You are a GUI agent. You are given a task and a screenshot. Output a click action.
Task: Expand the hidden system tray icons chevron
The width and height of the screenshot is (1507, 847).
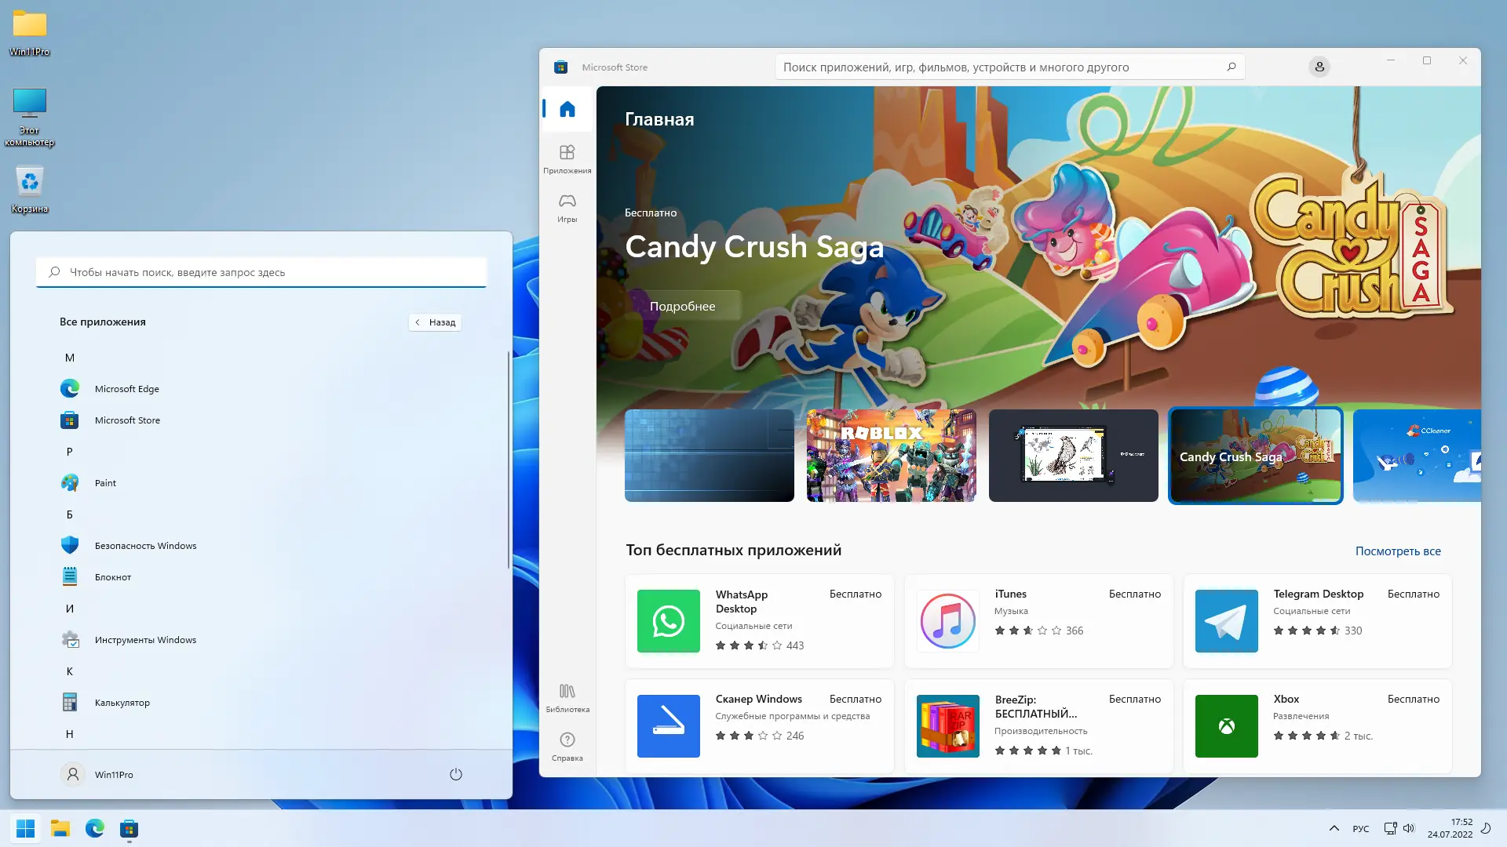point(1334,828)
